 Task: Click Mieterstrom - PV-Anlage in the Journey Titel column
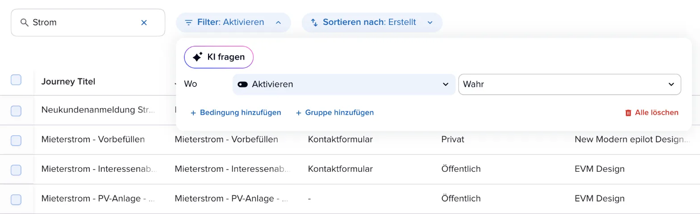click(98, 198)
